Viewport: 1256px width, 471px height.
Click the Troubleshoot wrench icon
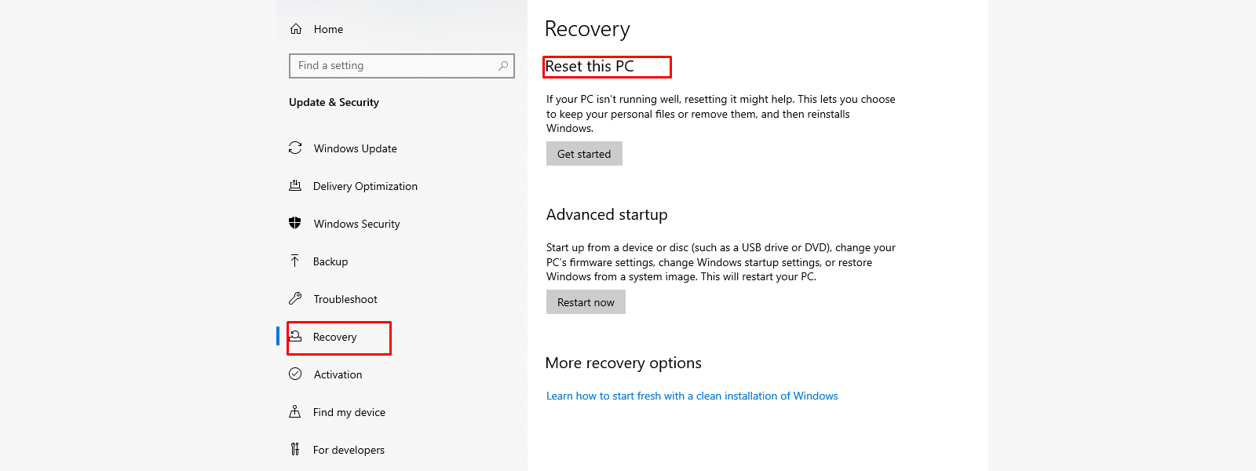pyautogui.click(x=295, y=298)
